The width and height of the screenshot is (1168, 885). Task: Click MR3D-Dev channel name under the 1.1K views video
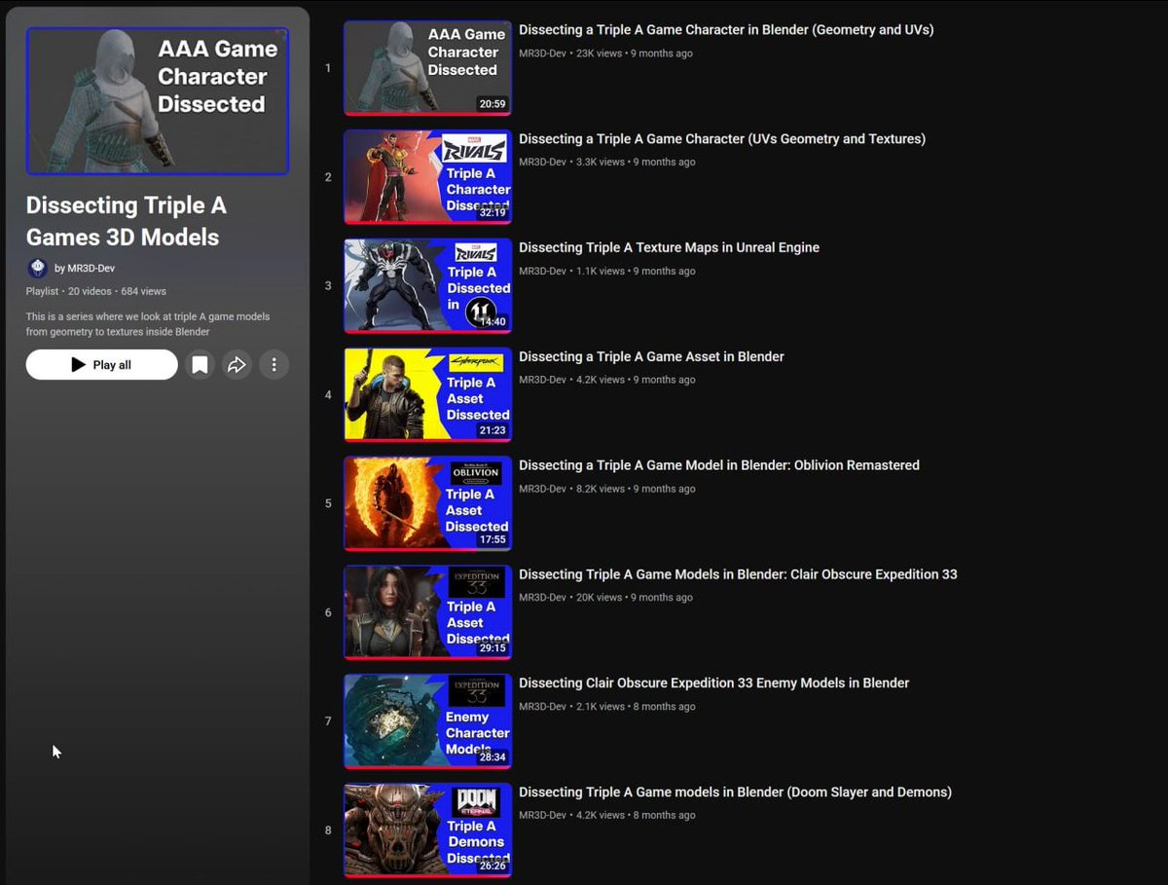[542, 272]
